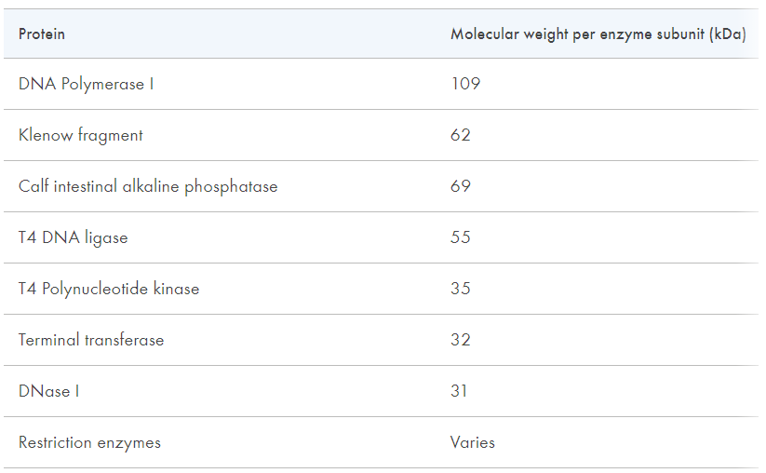Image resolution: width=766 pixels, height=473 pixels.
Task: Click the Protein column header
Action: point(42,34)
